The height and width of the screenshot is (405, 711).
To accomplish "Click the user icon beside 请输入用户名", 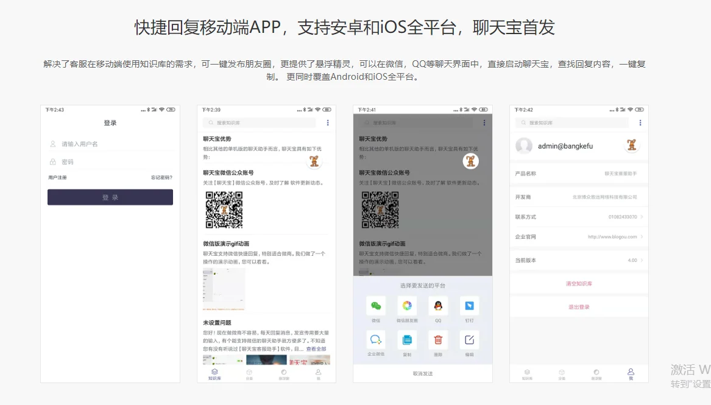I will click(x=53, y=144).
